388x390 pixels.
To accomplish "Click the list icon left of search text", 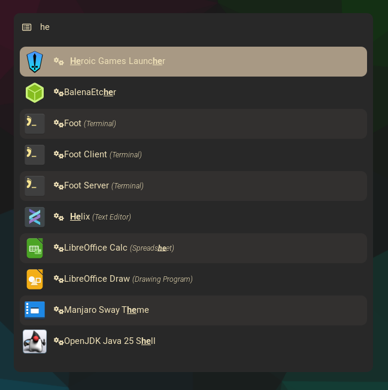I will pyautogui.click(x=27, y=27).
